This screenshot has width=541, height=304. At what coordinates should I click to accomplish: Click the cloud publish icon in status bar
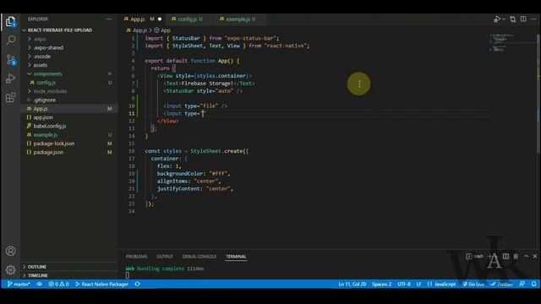[40, 284]
